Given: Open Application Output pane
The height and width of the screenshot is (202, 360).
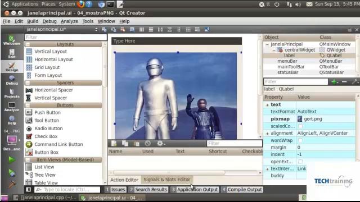Looking at the screenshot, I should pos(195,190).
